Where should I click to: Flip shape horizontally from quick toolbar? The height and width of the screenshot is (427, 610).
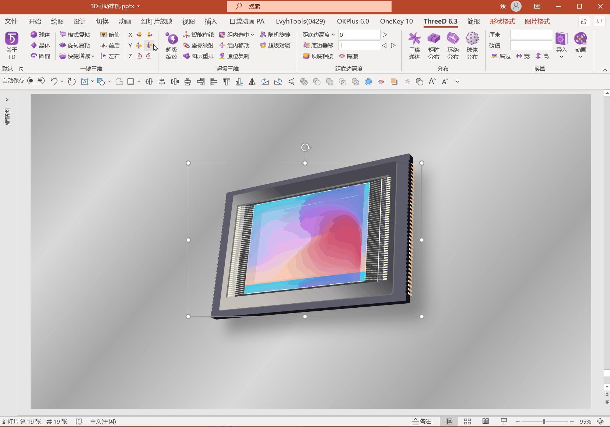[252, 81]
